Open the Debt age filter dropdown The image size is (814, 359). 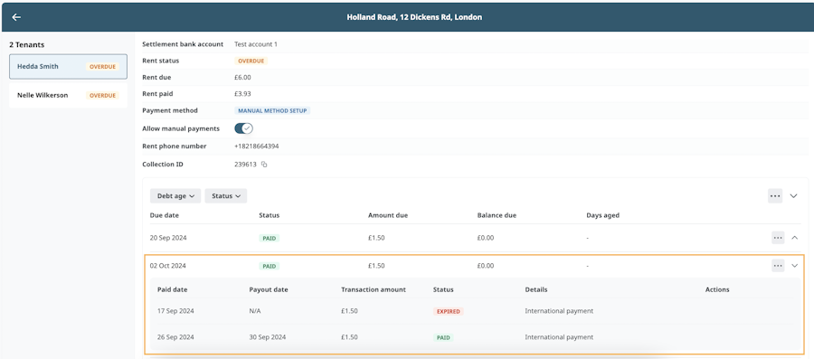click(175, 196)
